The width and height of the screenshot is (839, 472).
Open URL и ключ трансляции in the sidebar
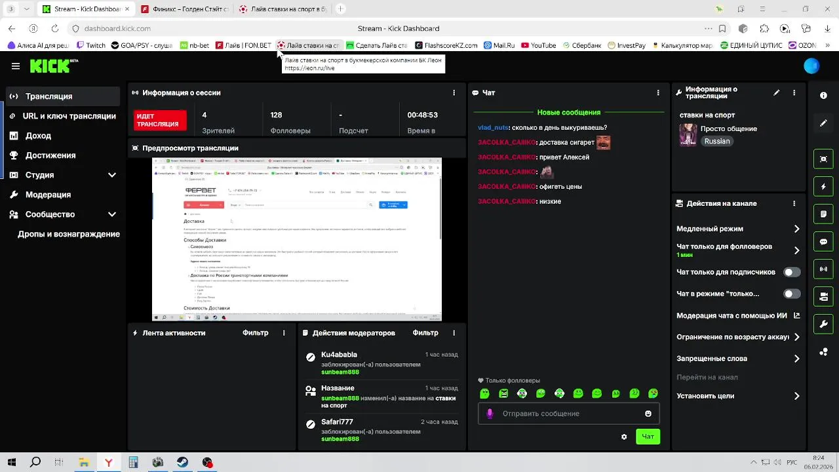click(64, 116)
